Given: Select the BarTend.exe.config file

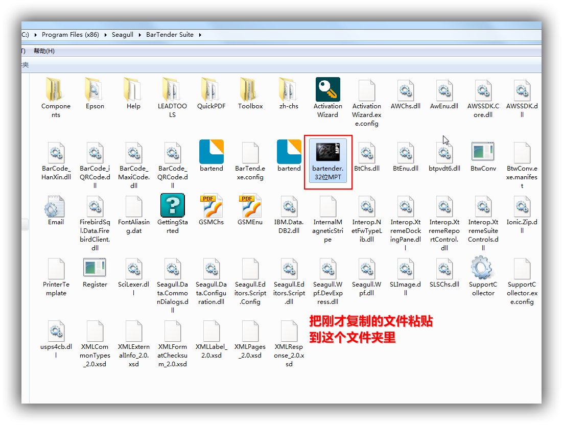Looking at the screenshot, I should click(250, 152).
